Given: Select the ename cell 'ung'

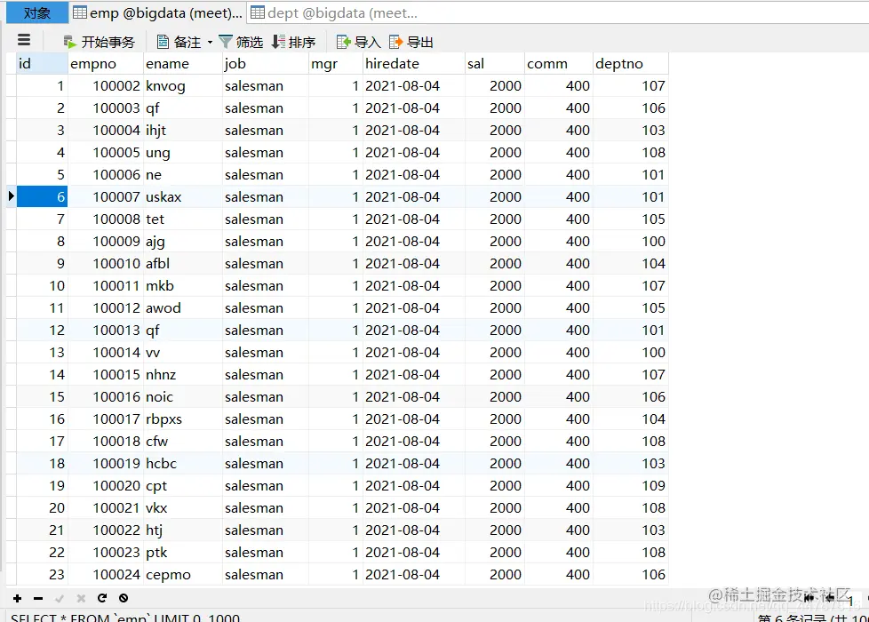Looking at the screenshot, I should click(x=182, y=153).
